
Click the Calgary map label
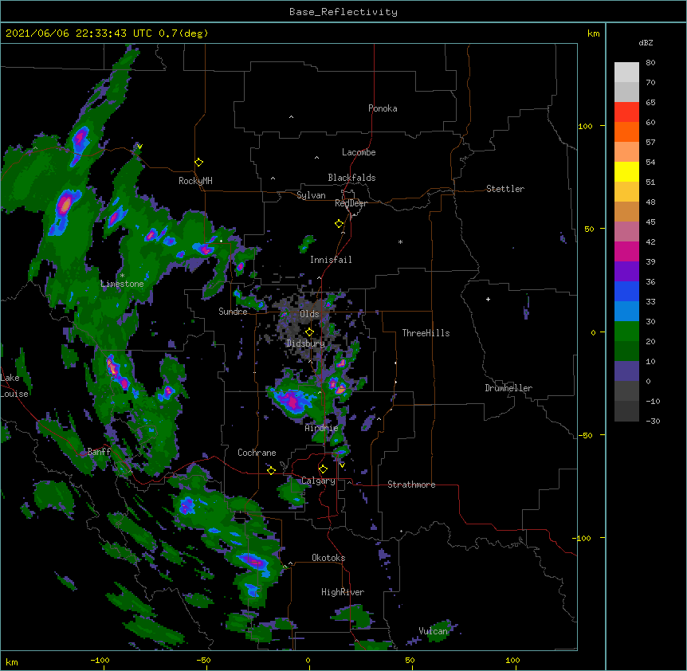[318, 481]
